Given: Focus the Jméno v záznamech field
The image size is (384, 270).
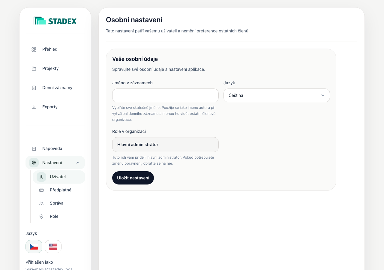Looking at the screenshot, I should coord(165,95).
